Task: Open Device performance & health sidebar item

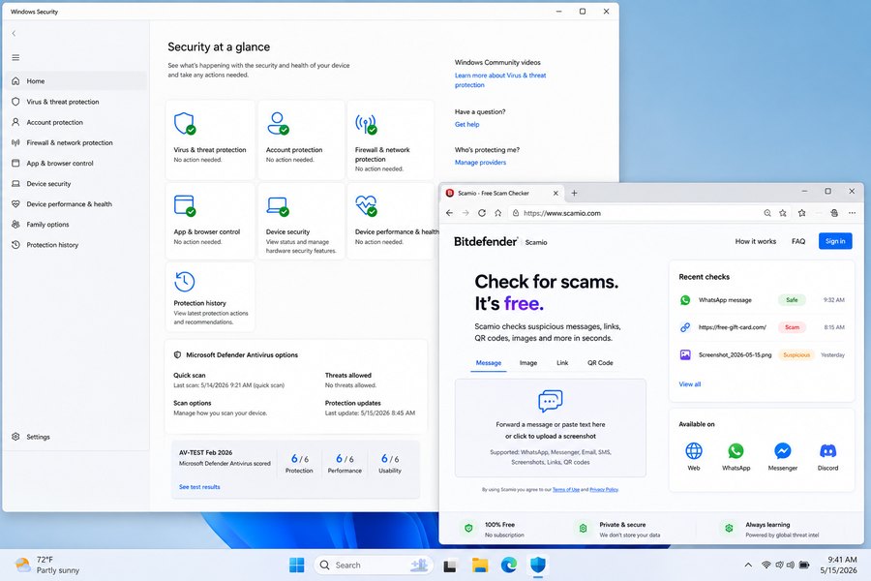Action: (75, 204)
